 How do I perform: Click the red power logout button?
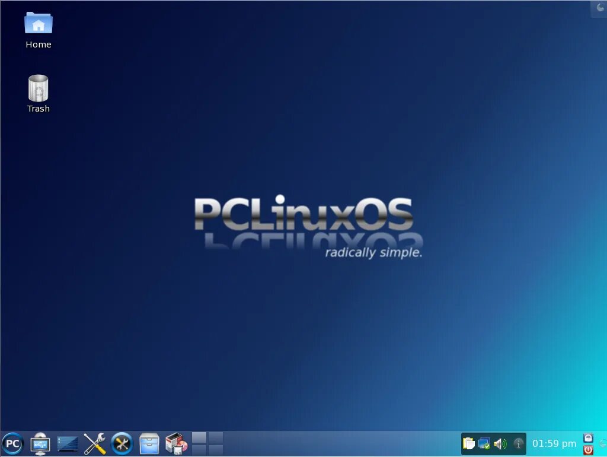[588, 450]
